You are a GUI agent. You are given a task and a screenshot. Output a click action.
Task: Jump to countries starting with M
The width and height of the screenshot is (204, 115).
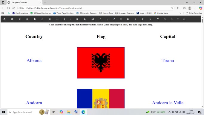[x=93, y=19]
